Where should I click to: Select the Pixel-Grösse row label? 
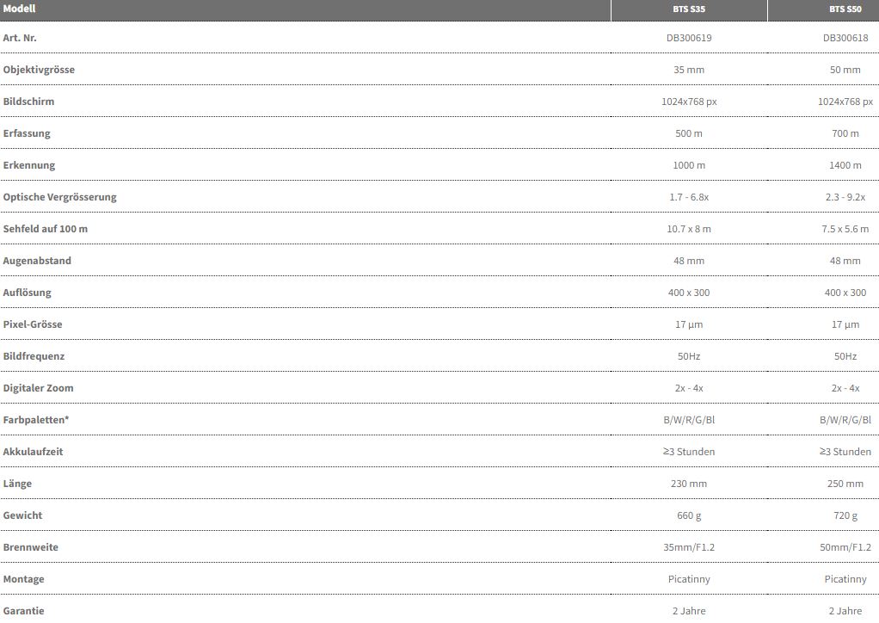33,324
